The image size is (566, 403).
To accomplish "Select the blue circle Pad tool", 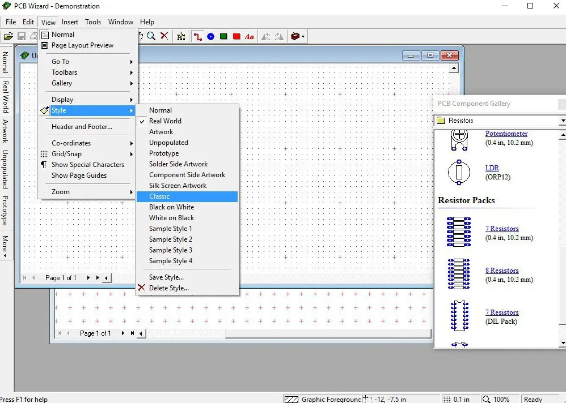I will [x=210, y=36].
